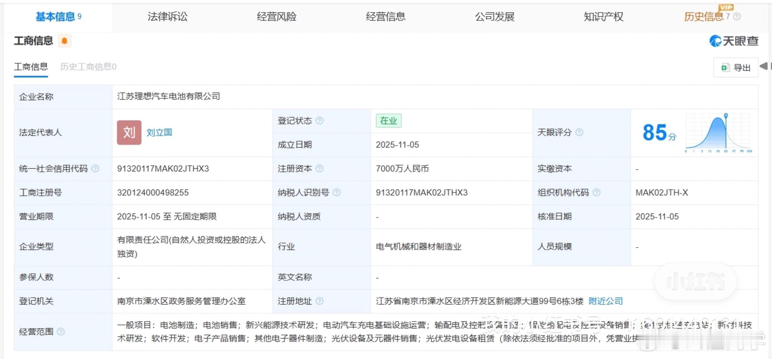Click the question mark next to 注册资本
The image size is (772, 359).
tap(320, 169)
